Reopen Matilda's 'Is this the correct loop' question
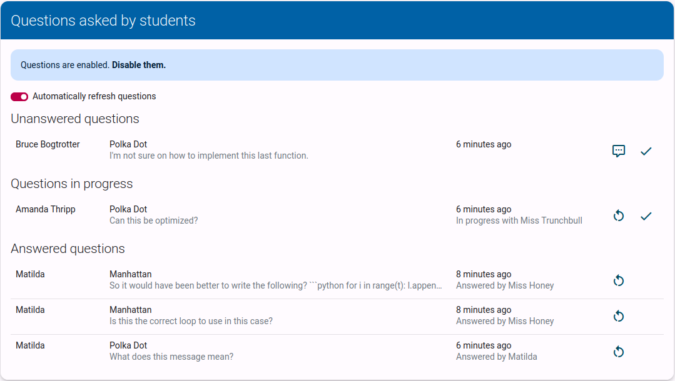Image resolution: width=675 pixels, height=381 pixels. coord(619,316)
